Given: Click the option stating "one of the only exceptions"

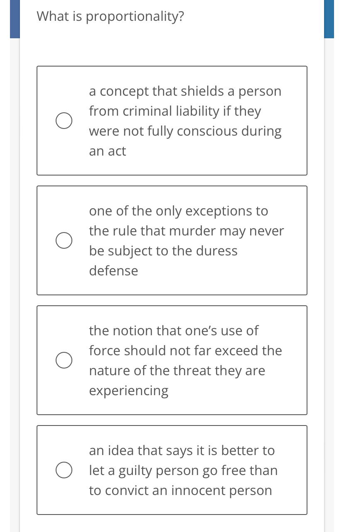Looking at the screenshot, I should click(x=178, y=210).
